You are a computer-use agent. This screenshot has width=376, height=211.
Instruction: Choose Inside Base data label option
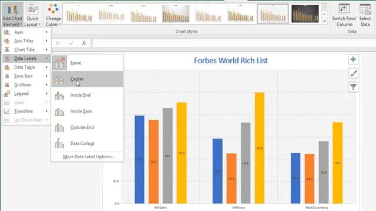[88, 111]
